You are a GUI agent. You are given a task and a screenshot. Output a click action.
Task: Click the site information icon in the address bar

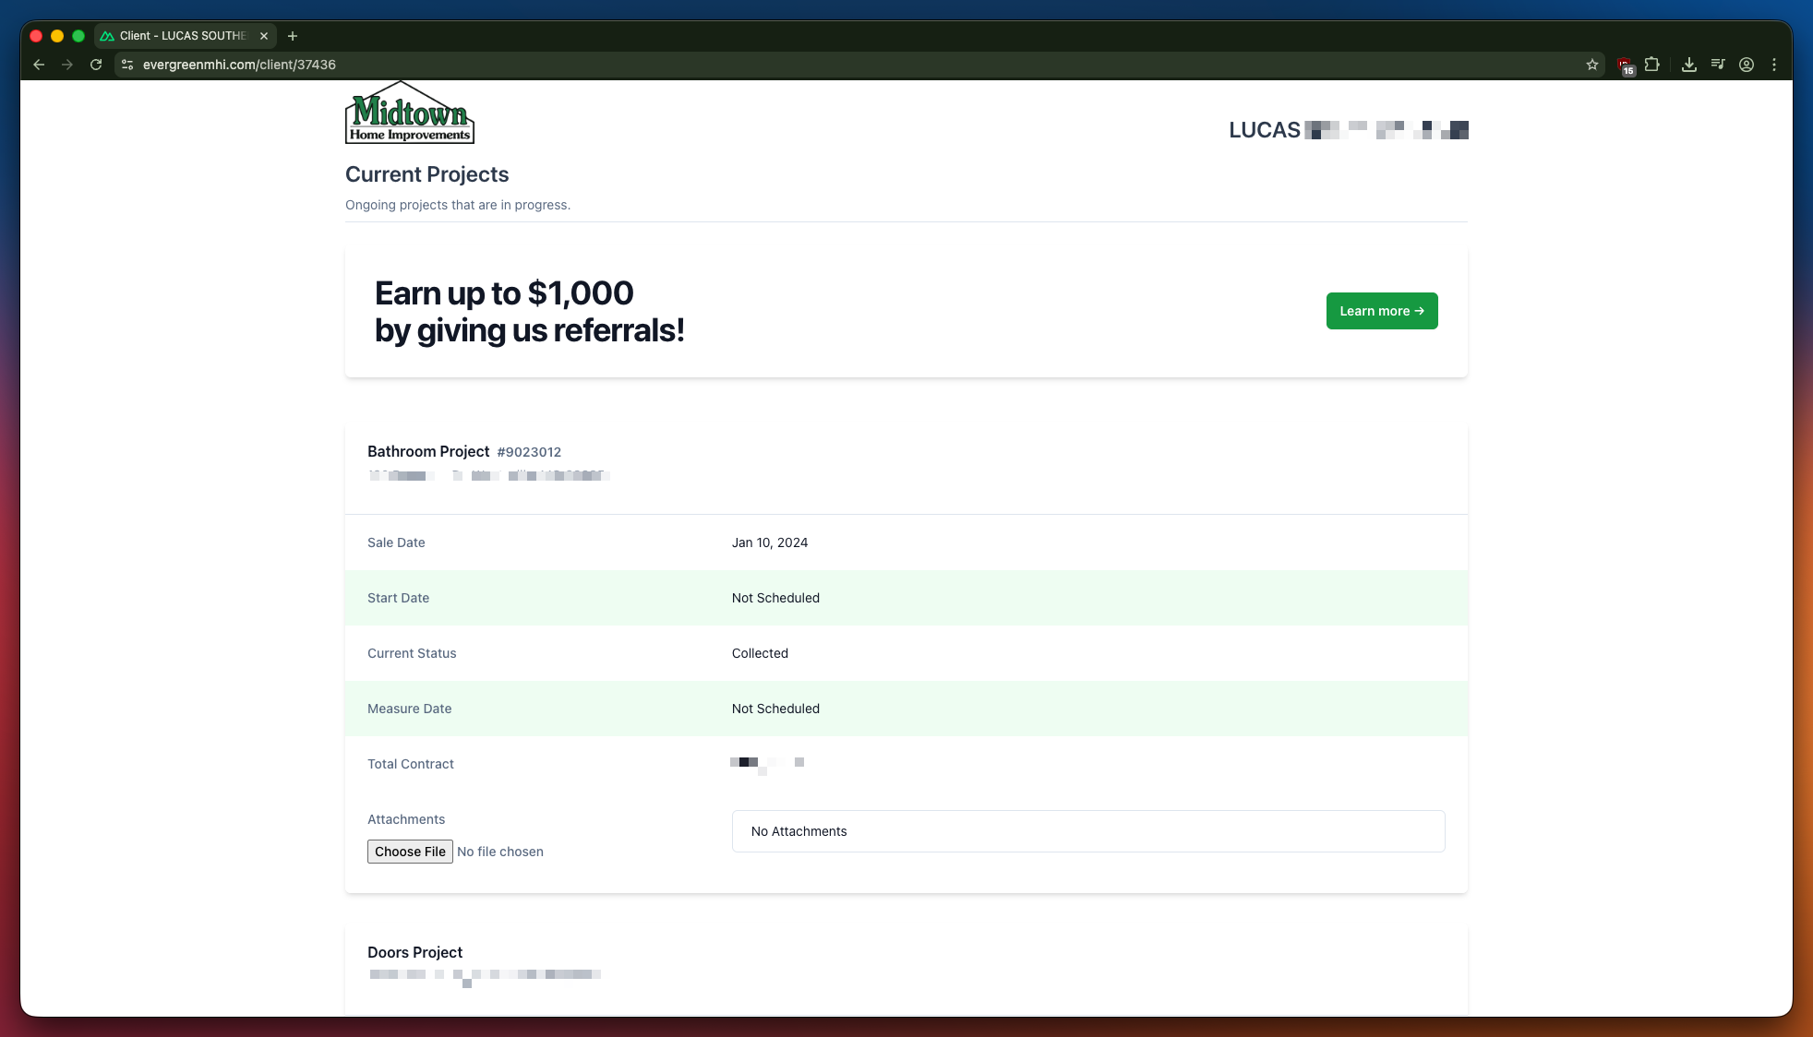126,65
